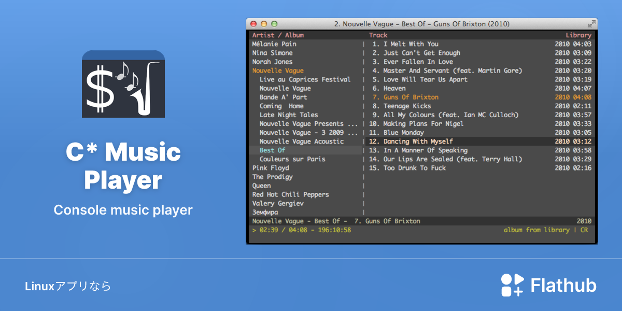Click the red close window button
This screenshot has height=311, width=622.
coord(253,24)
